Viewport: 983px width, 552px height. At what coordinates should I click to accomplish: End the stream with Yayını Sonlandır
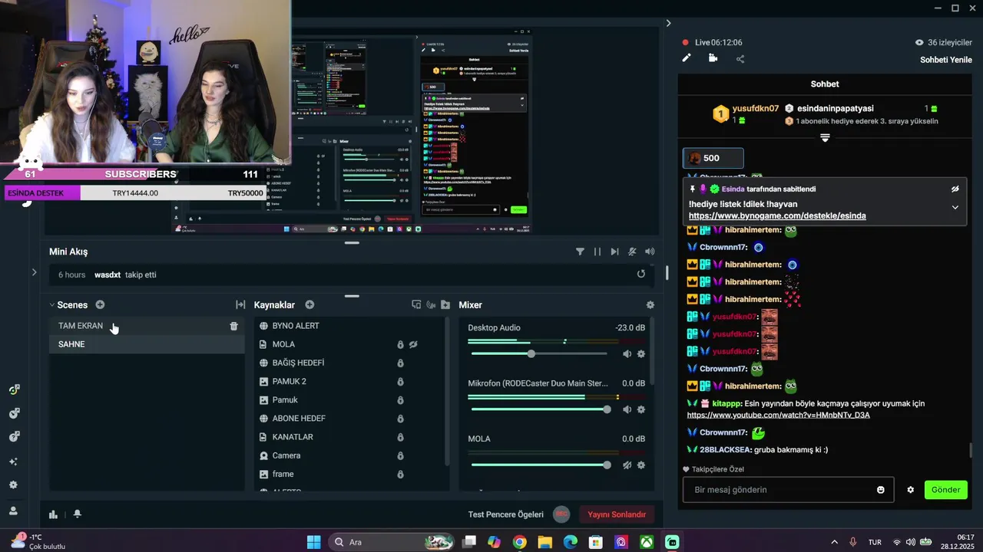pos(617,514)
